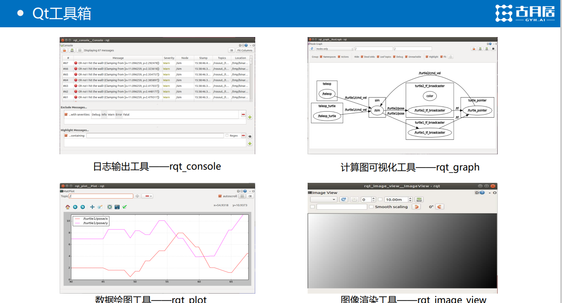Image resolution: width=562 pixels, height=303 pixels.
Task: Click Fit Columns in rqt_console
Action: point(245,50)
